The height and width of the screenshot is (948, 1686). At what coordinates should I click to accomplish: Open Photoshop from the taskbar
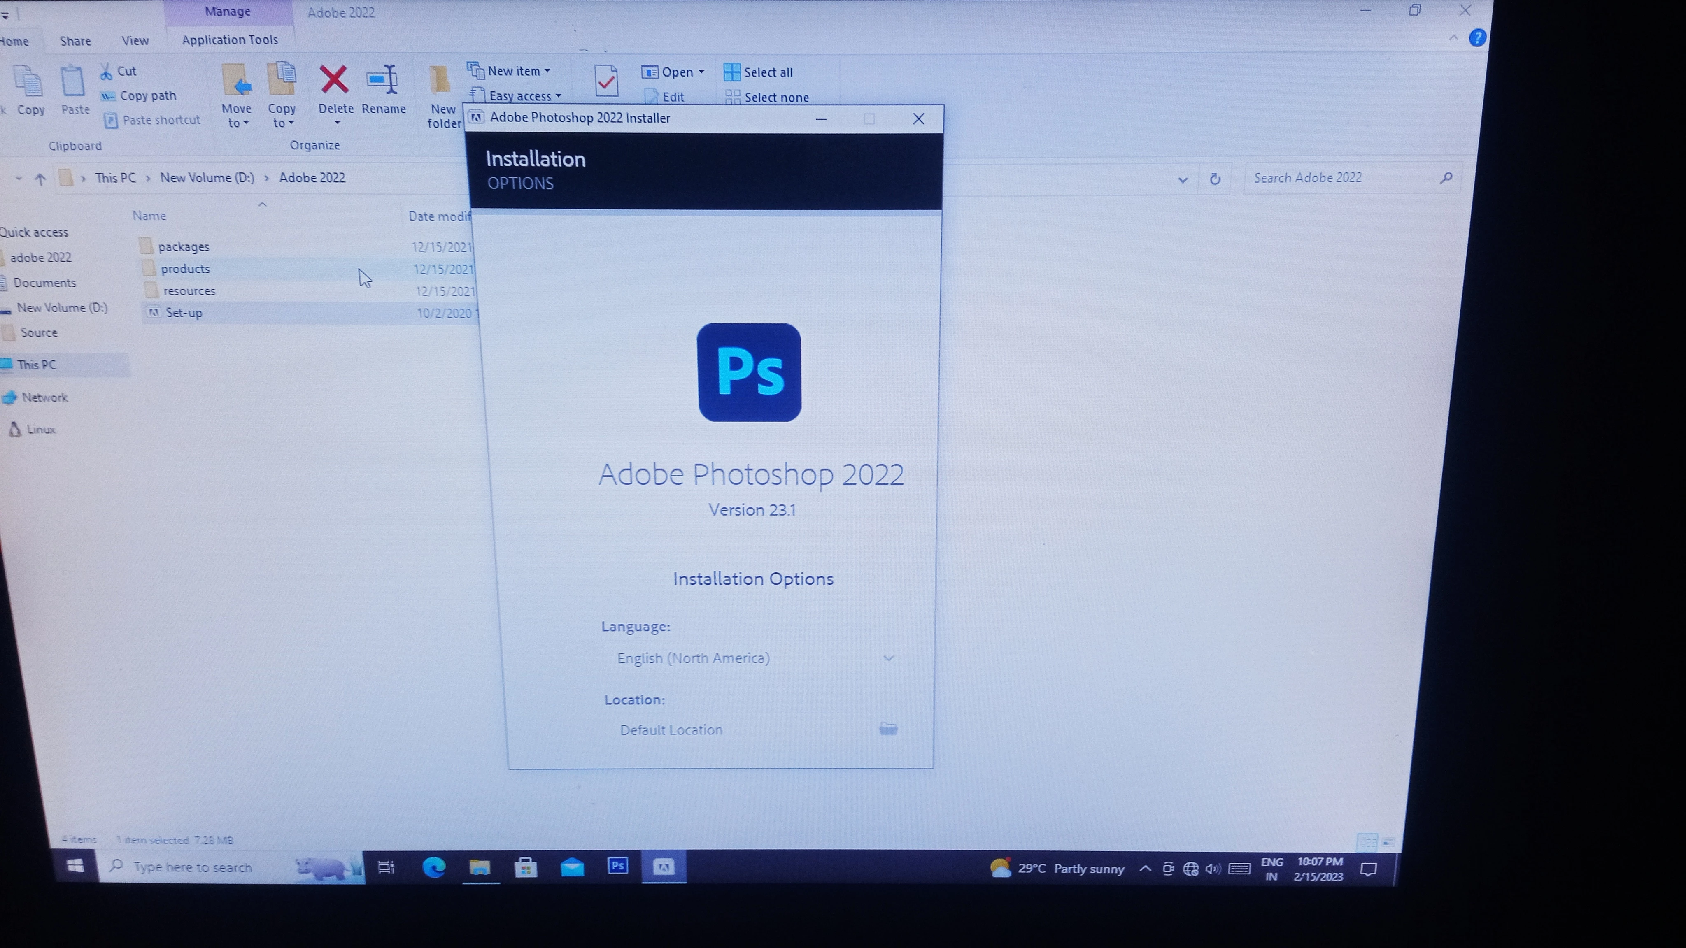[x=617, y=866]
